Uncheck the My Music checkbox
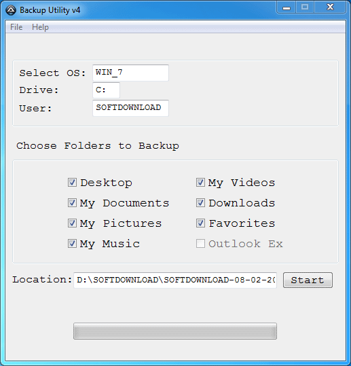Image resolution: width=351 pixels, height=366 pixels. pos(72,244)
